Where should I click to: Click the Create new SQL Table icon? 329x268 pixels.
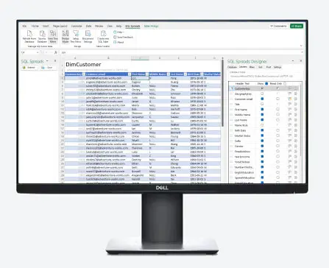tap(103, 34)
